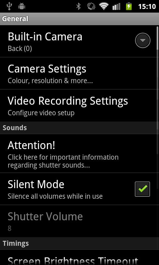Open Camera Settings
The image size is (159, 265).
(x=79, y=73)
